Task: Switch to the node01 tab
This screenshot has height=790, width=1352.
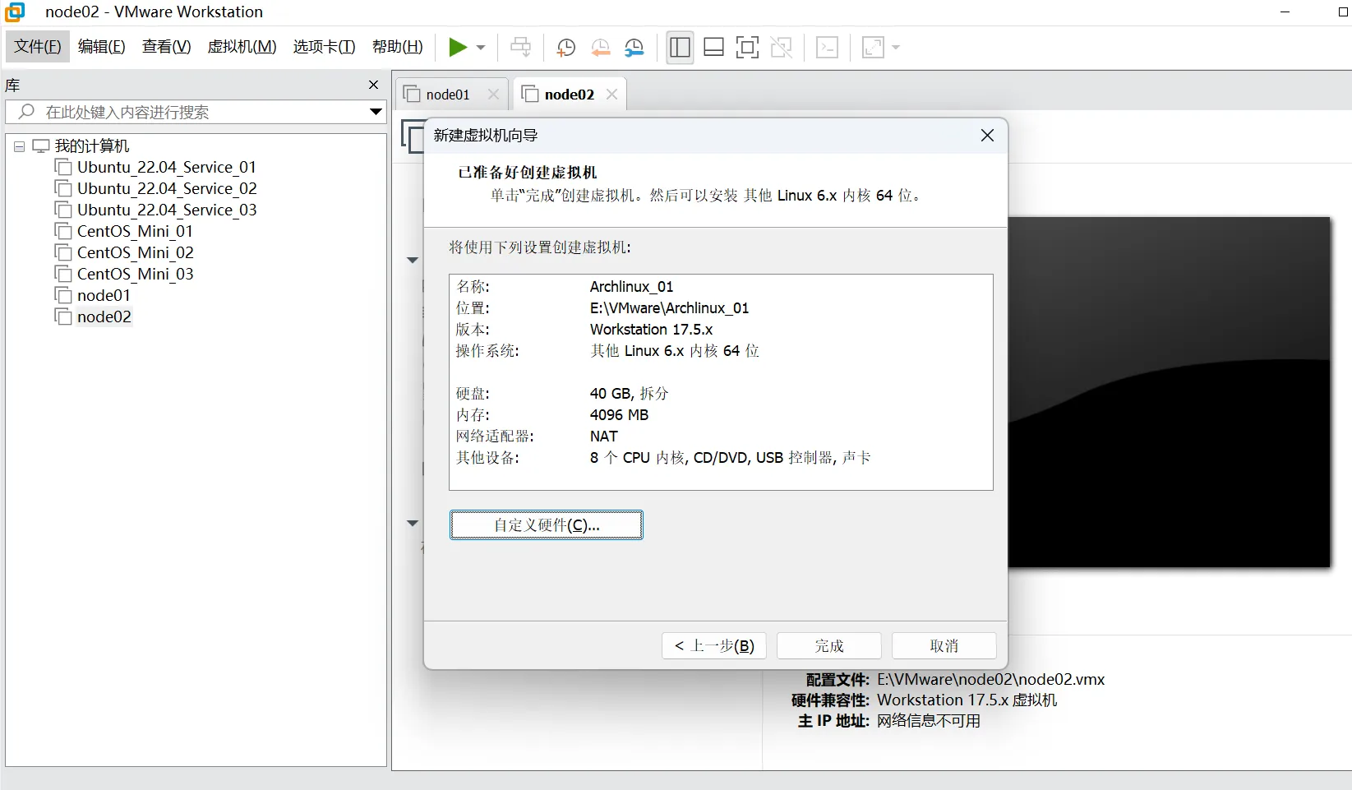Action: click(x=448, y=95)
